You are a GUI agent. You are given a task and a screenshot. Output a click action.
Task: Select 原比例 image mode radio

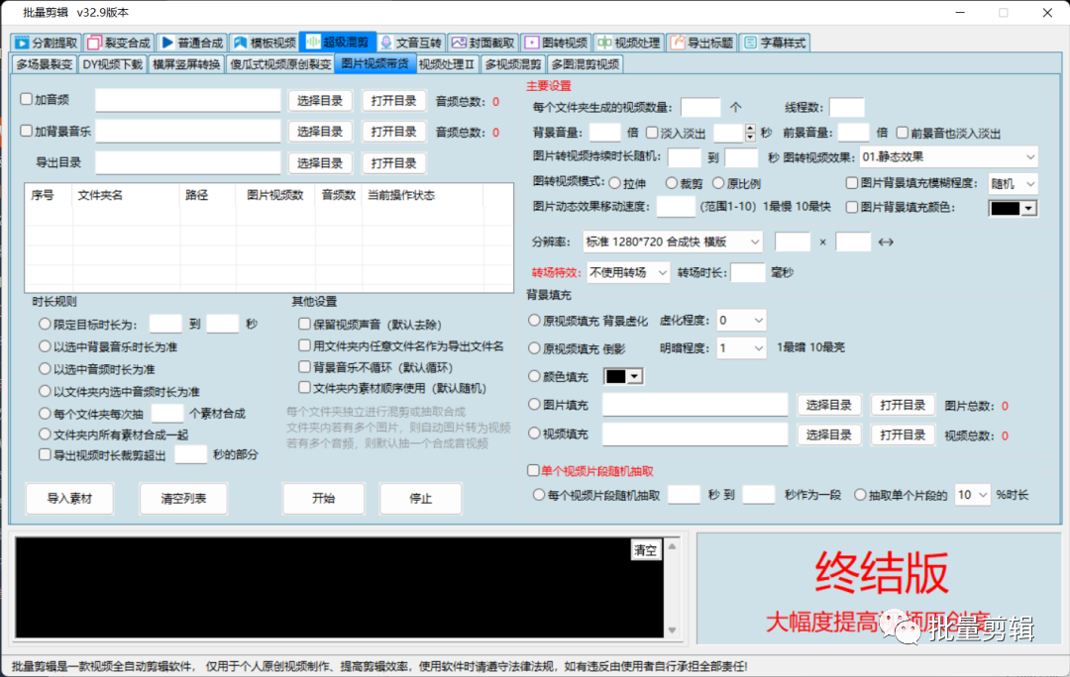(718, 183)
